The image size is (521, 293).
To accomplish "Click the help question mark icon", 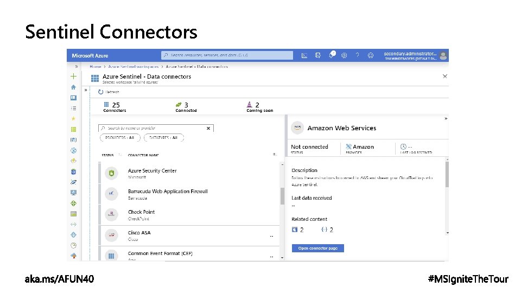I will [x=357, y=55].
